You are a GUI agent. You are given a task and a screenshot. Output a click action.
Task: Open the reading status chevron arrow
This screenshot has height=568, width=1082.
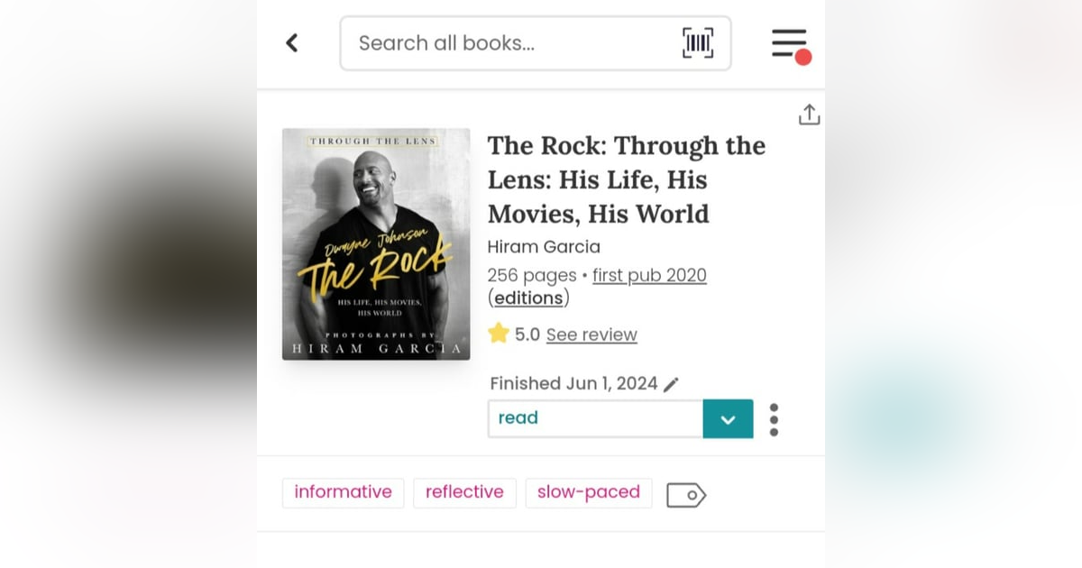pos(728,418)
